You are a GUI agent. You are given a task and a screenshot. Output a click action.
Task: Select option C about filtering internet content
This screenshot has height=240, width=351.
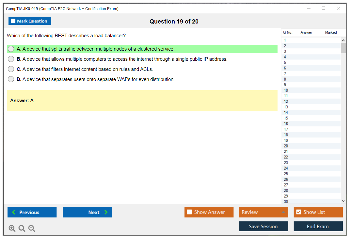coord(11,69)
